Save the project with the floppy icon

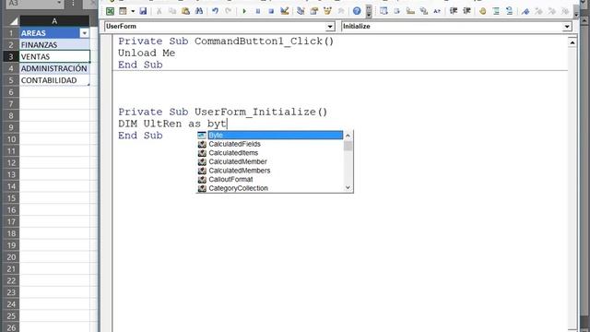[x=143, y=11]
